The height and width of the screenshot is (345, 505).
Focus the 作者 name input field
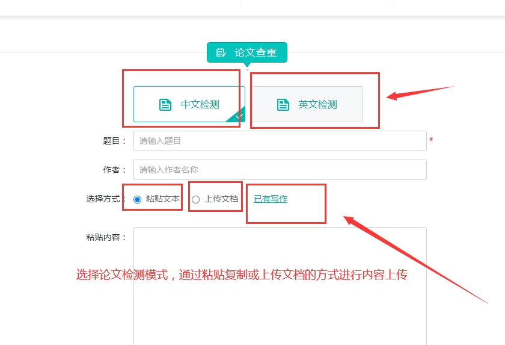coord(280,170)
